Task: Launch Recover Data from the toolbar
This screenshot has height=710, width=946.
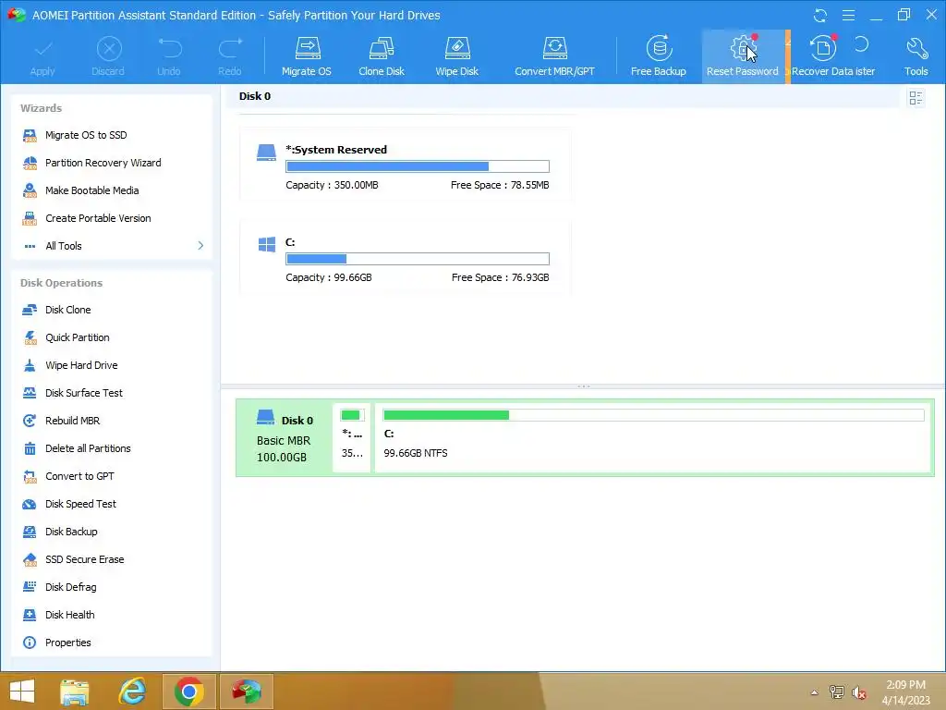Action: click(822, 56)
